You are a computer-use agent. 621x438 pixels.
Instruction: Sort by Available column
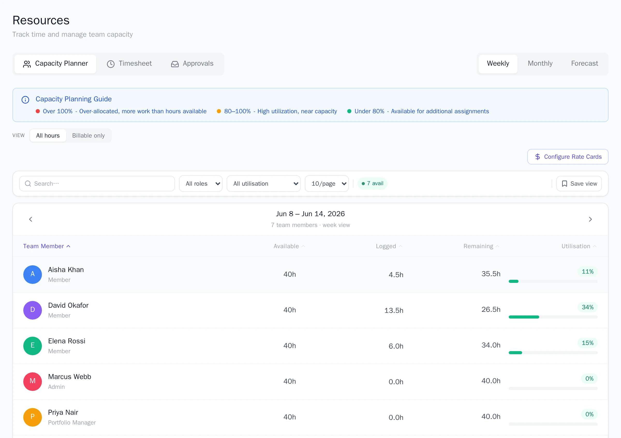pos(289,246)
